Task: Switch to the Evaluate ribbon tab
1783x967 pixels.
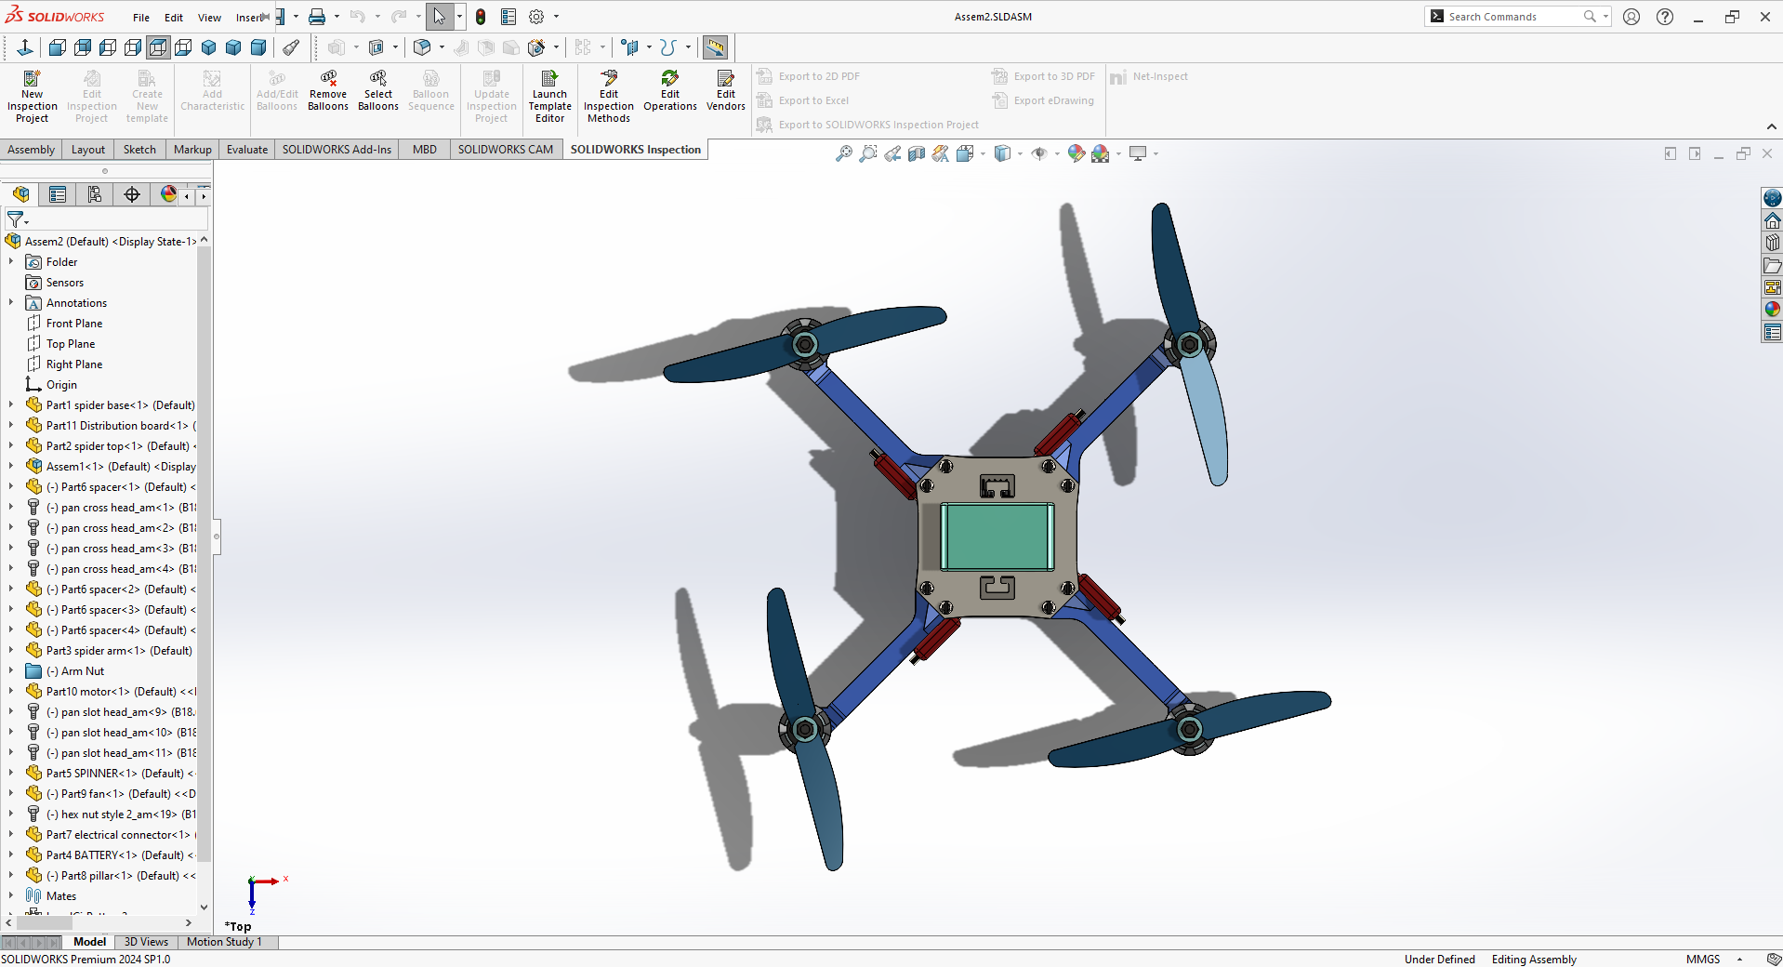Action: (246, 150)
